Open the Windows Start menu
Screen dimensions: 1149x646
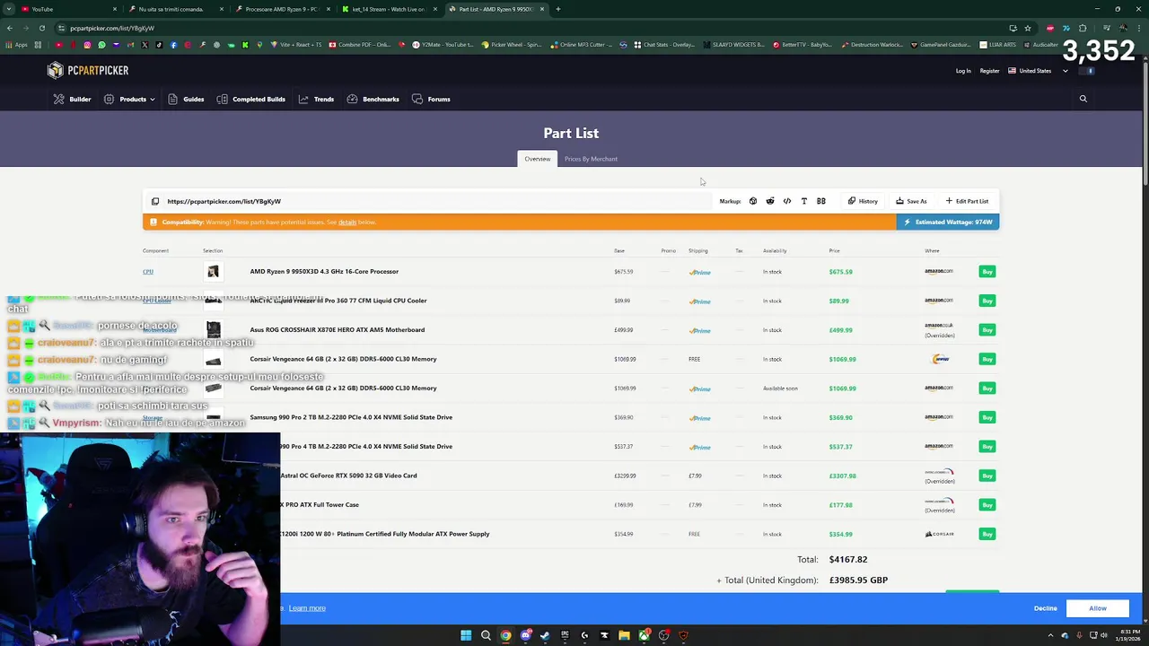[x=466, y=635]
